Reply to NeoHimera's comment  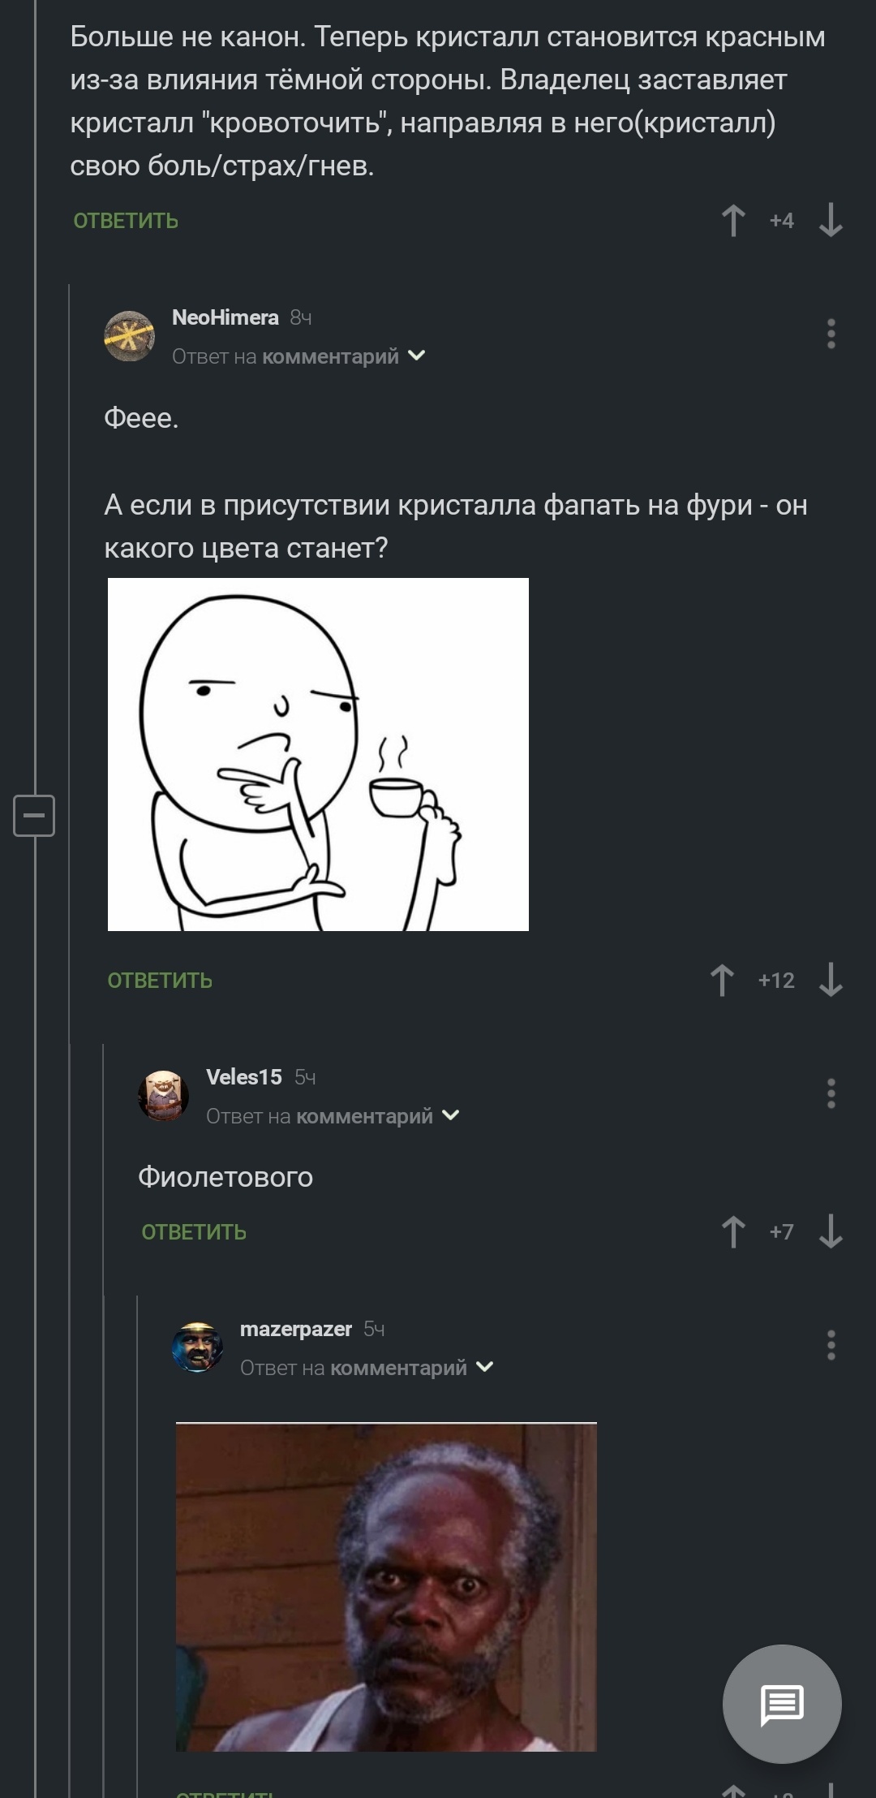tap(160, 981)
